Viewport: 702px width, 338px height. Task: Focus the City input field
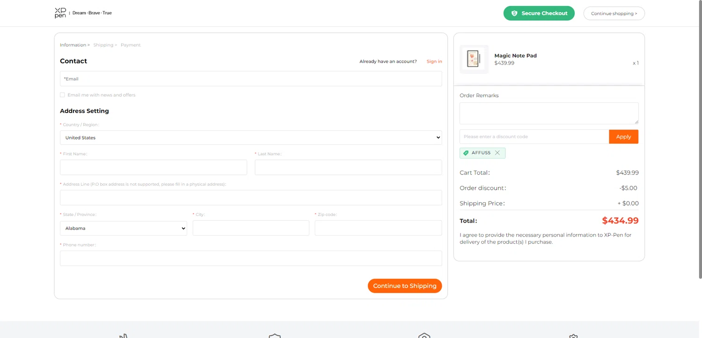251,228
